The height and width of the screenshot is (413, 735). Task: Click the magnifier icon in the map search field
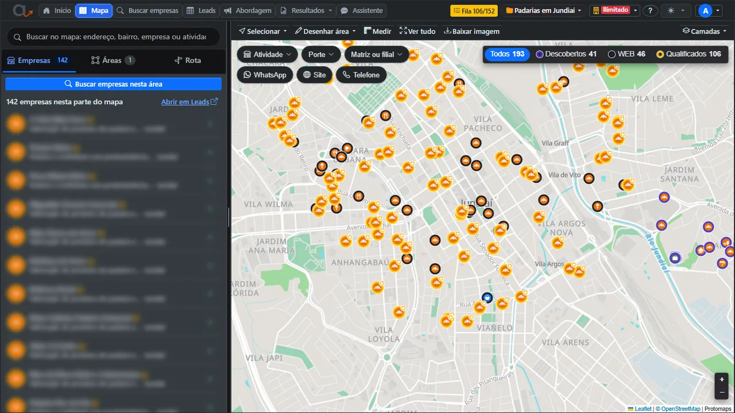pos(18,37)
